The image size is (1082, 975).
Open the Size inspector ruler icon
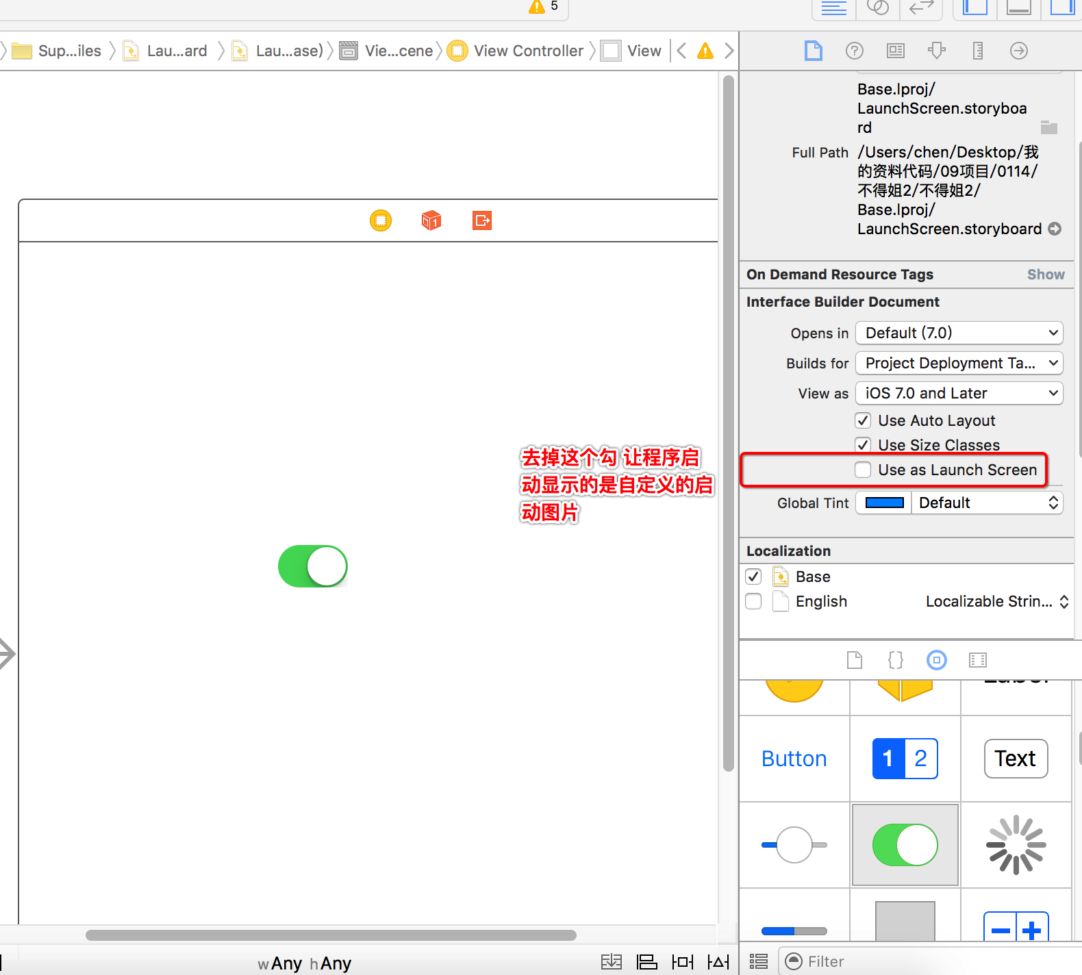[x=978, y=51]
